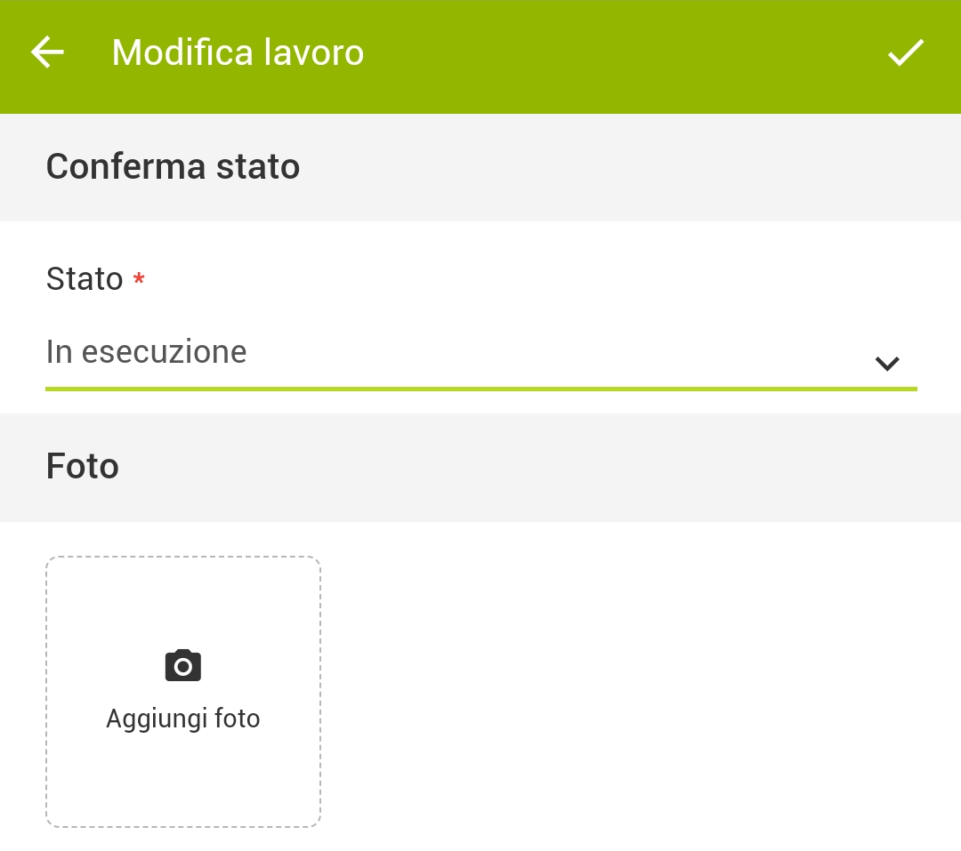
Task: Click the "Modifica lavoro" title
Action: (238, 53)
